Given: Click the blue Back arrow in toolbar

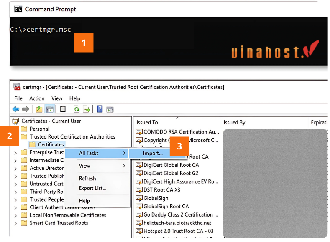Looking at the screenshot, I should pos(16,109).
